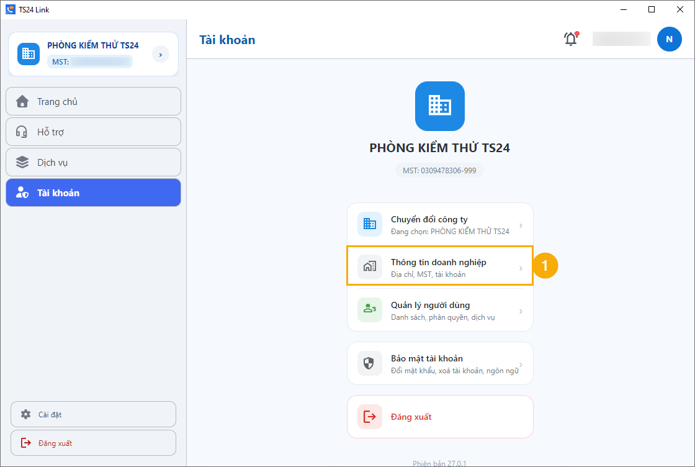Open Cài đặt settings
The image size is (695, 467).
point(93,414)
